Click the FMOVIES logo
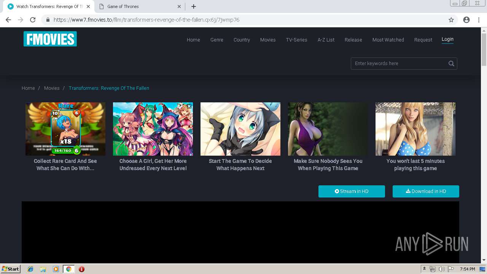 pyautogui.click(x=50, y=39)
